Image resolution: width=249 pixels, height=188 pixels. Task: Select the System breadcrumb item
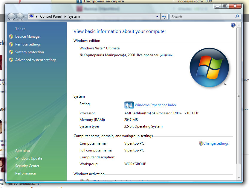pos(74,17)
